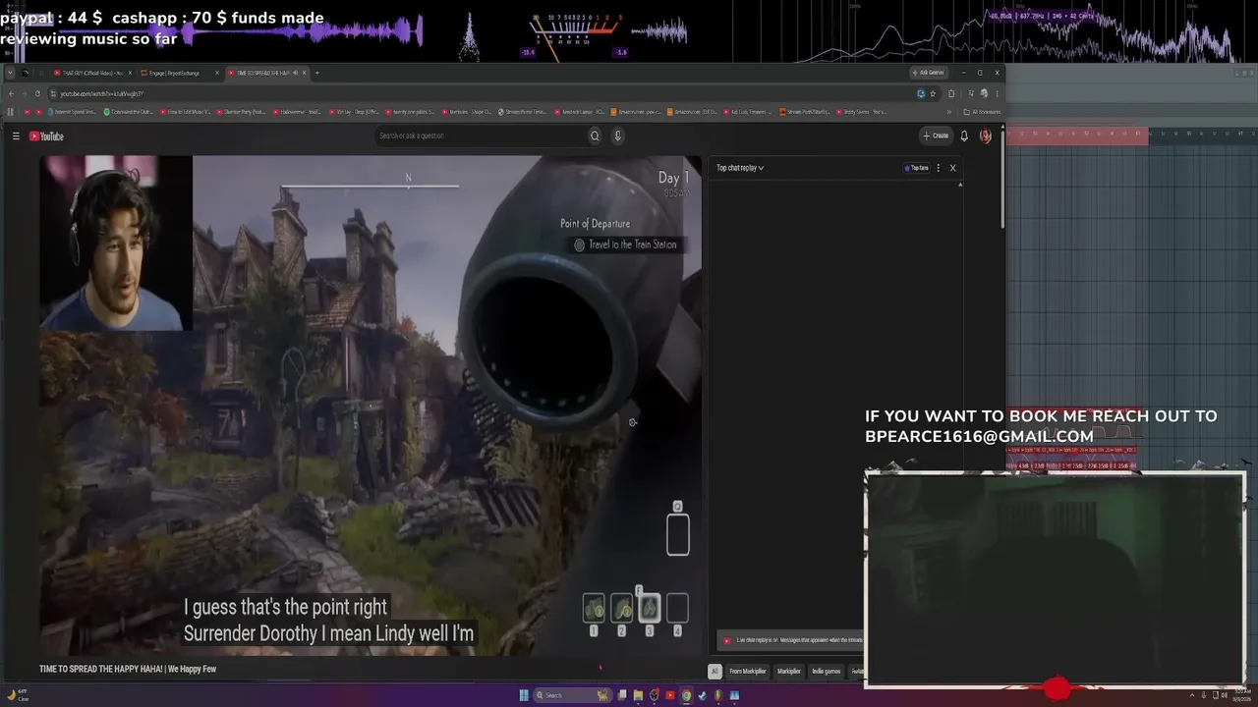Image resolution: width=1258 pixels, height=707 pixels.
Task: Open the YouTube guide hamburger menu
Action: [x=16, y=136]
